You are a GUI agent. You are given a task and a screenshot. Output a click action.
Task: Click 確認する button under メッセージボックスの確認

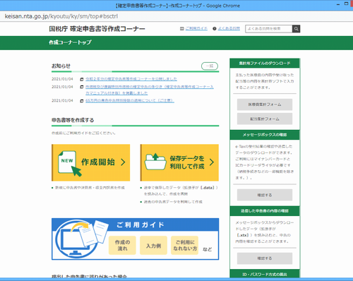pyautogui.click(x=265, y=195)
